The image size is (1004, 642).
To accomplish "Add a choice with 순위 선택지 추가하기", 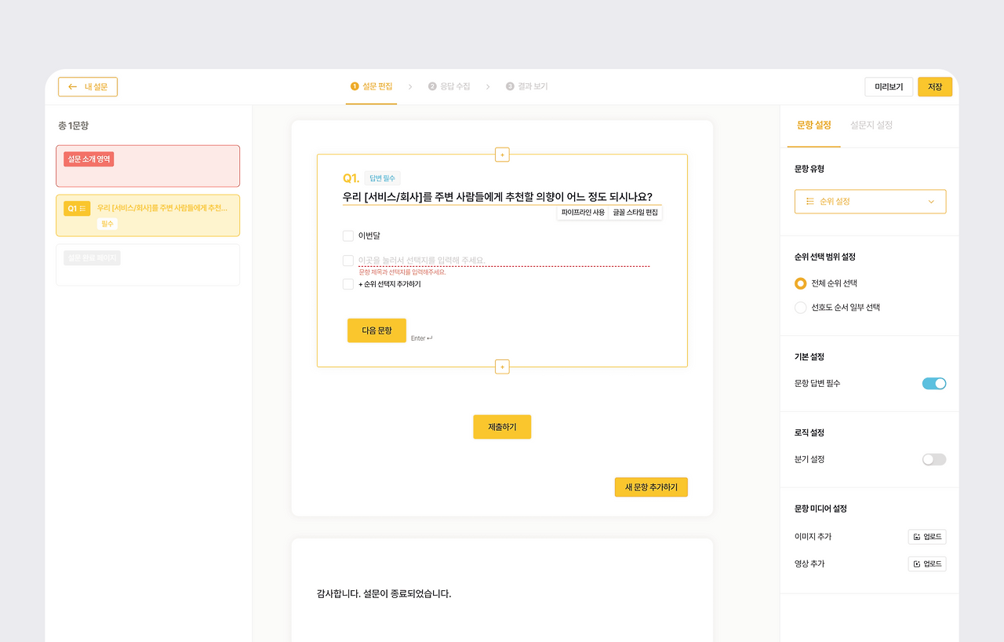I will tap(390, 284).
